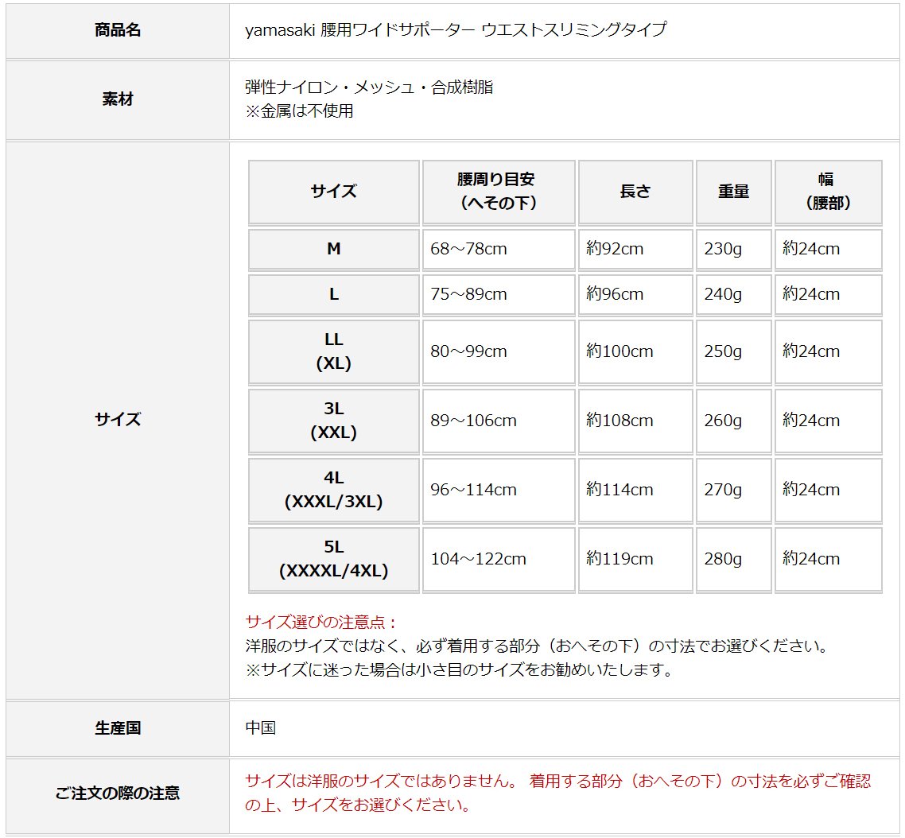Screen dimensions: 905x838
Task: Click the 重量 column header
Action: [x=733, y=192]
